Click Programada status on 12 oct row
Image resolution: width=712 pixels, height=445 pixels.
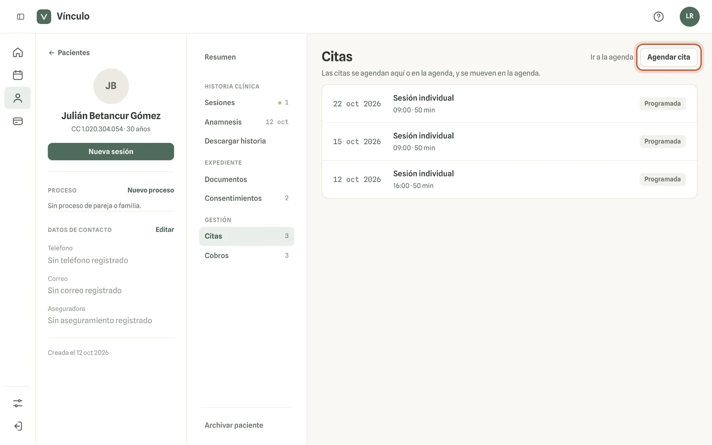(662, 179)
